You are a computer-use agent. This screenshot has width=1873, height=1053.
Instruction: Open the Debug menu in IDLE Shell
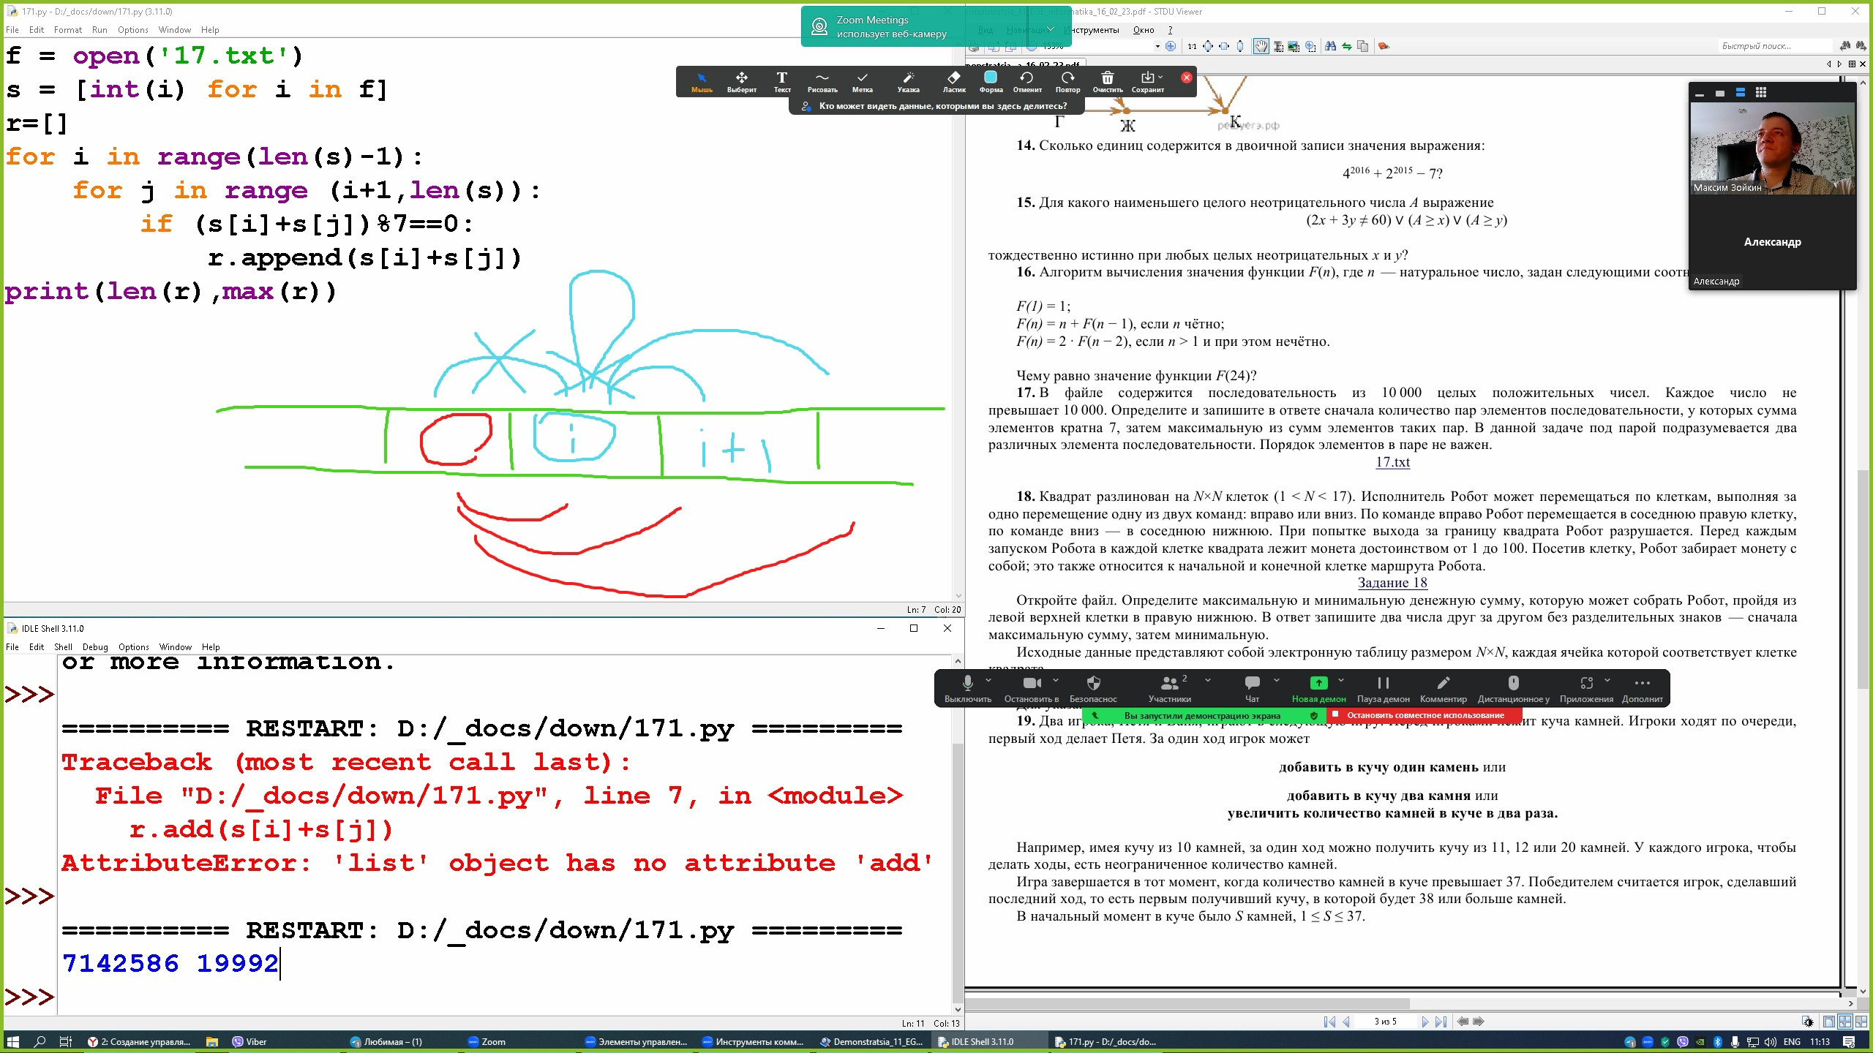click(x=95, y=647)
